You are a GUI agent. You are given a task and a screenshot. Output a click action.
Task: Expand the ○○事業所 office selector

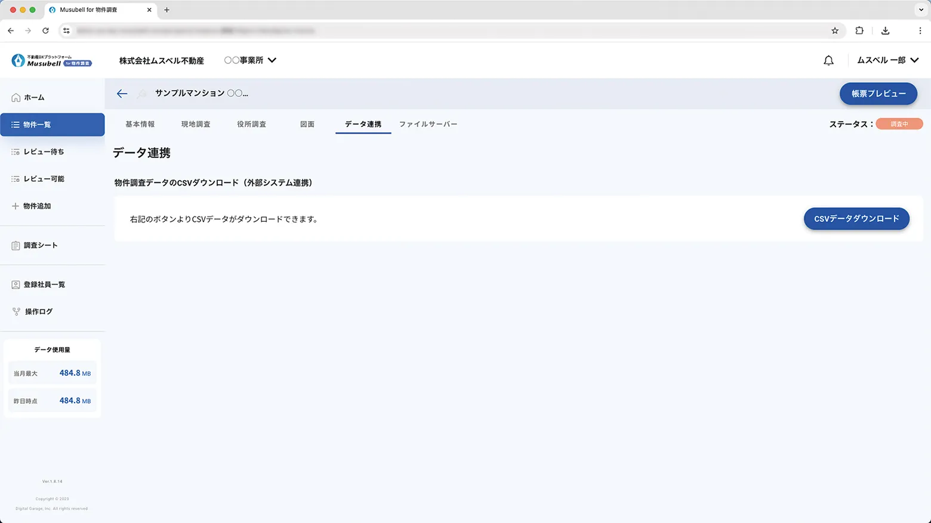tap(250, 60)
